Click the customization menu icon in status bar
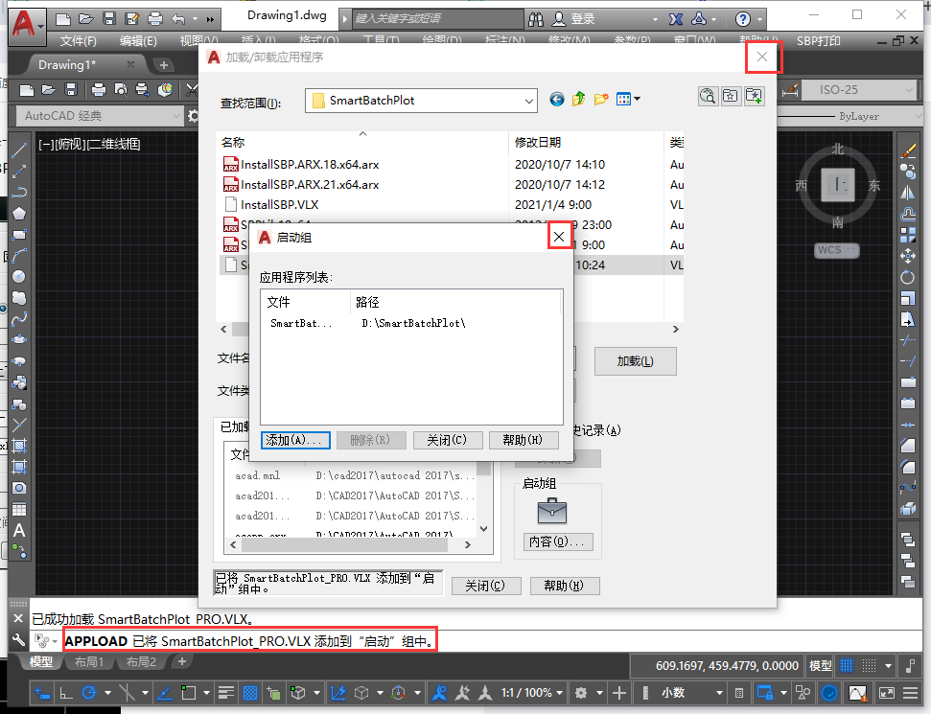This screenshot has width=931, height=714. point(910,693)
